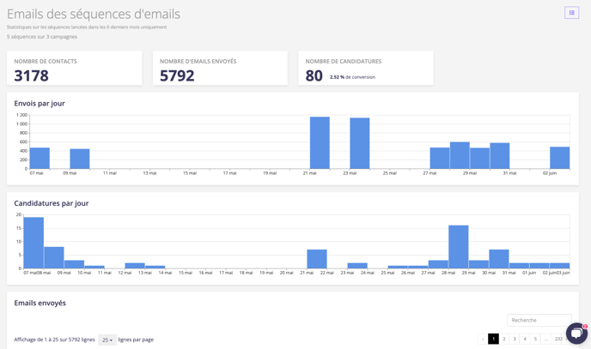
Task: Click the list view icon button
Action: pos(571,13)
